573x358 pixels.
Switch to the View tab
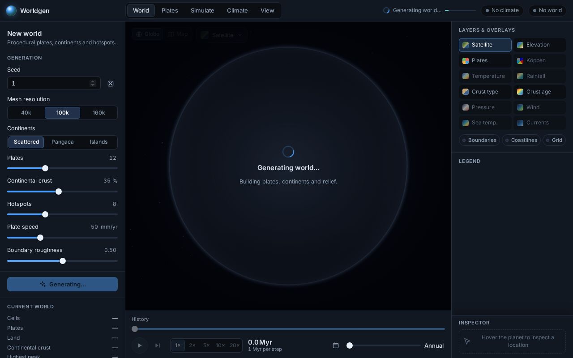click(x=267, y=10)
